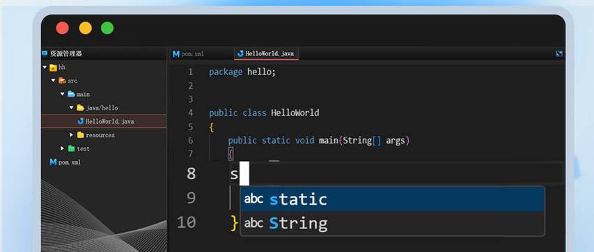
Task: Select the src folder icon
Action: [62, 81]
